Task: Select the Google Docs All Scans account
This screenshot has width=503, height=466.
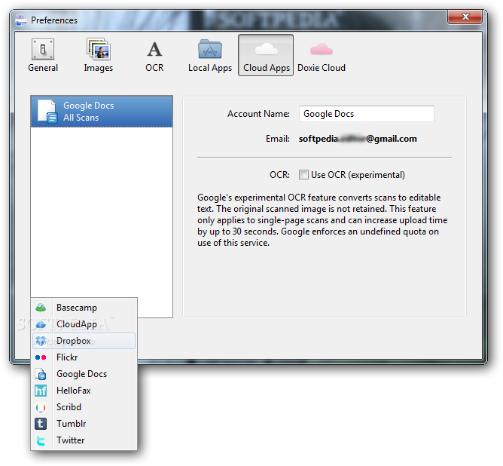Action: tap(102, 112)
